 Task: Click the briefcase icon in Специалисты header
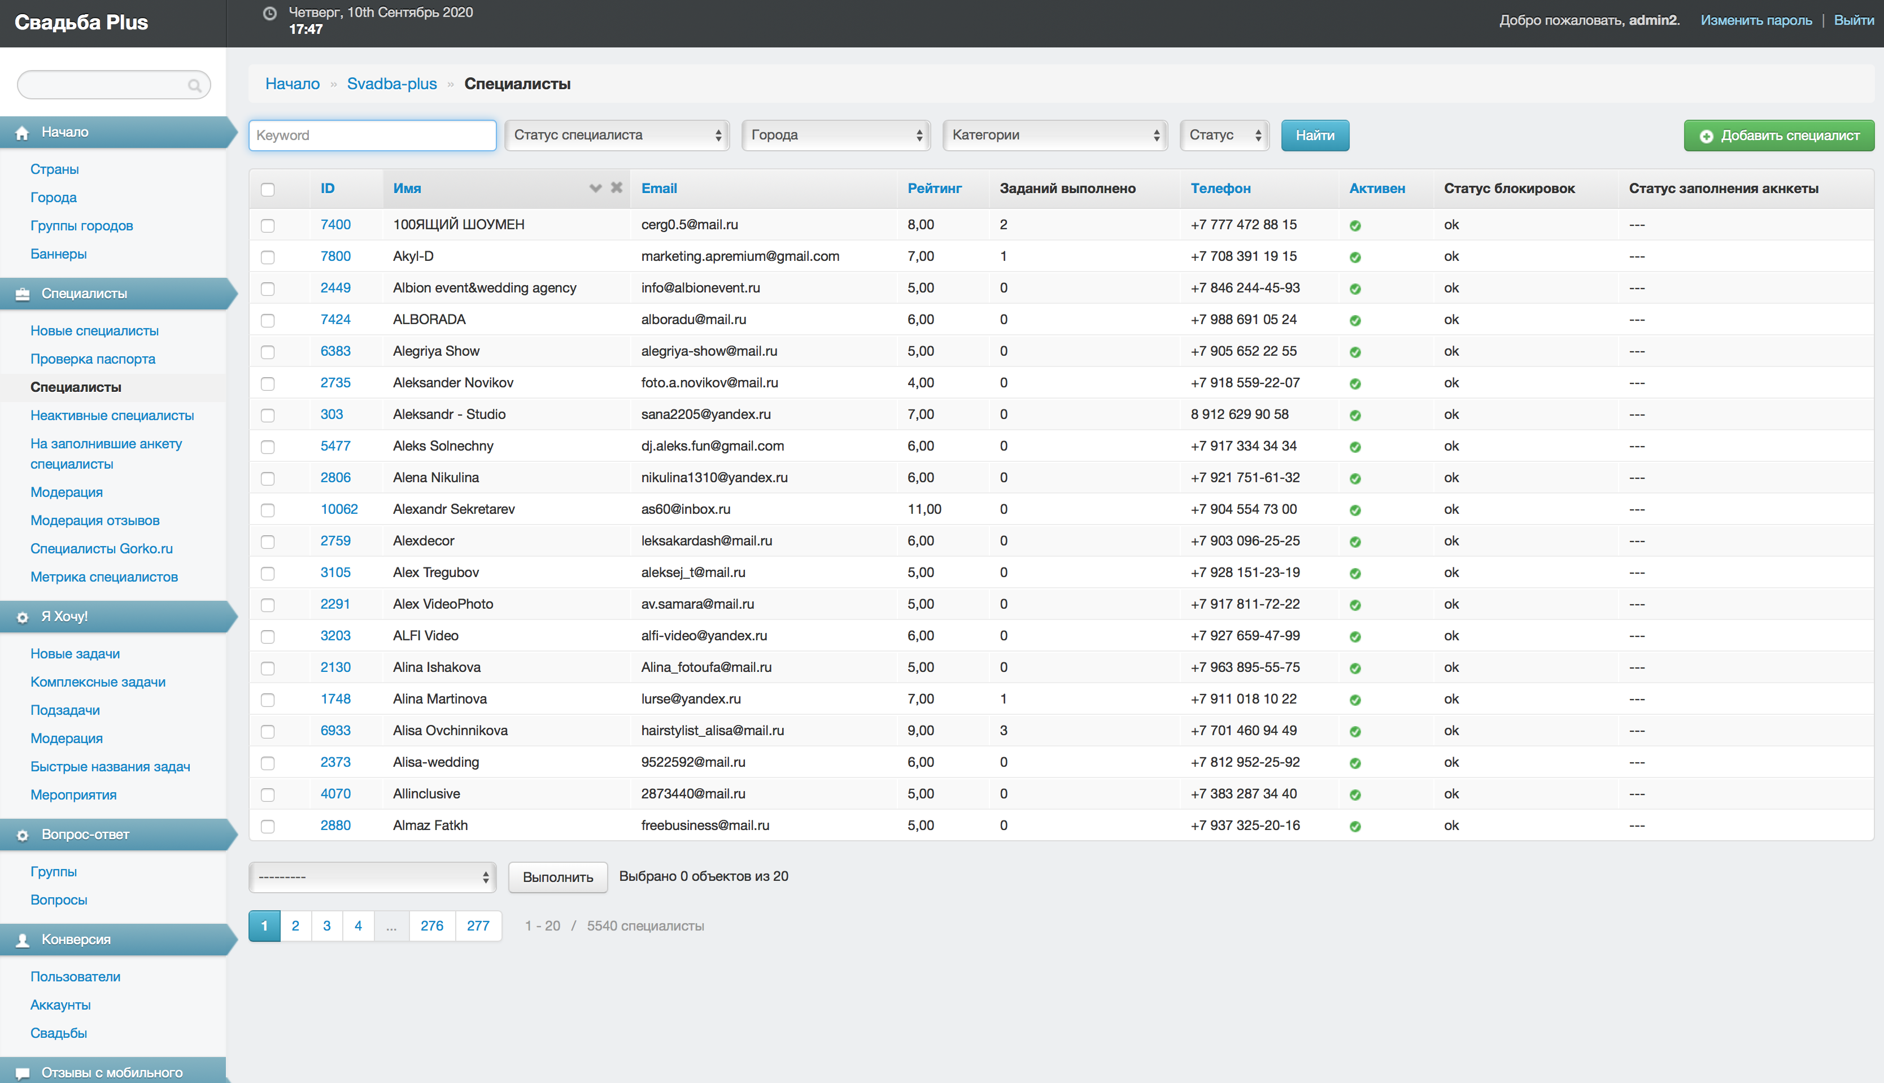pos(23,294)
